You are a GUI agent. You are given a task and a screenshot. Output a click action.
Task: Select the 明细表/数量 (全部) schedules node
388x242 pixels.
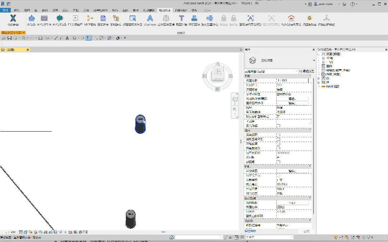click(338, 70)
